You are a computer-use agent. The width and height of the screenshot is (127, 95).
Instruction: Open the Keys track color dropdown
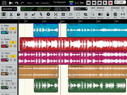pos(5,60)
